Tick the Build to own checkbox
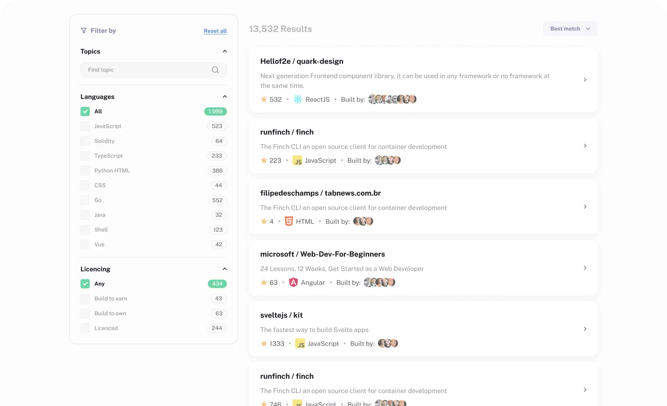This screenshot has width=667, height=406. point(85,313)
